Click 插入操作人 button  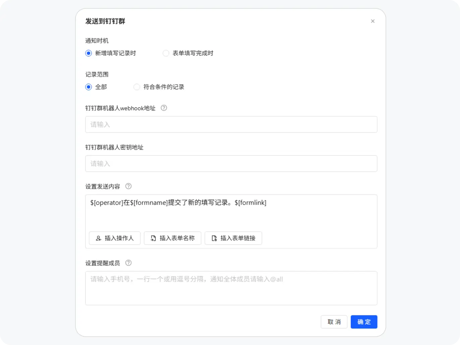[x=115, y=238]
